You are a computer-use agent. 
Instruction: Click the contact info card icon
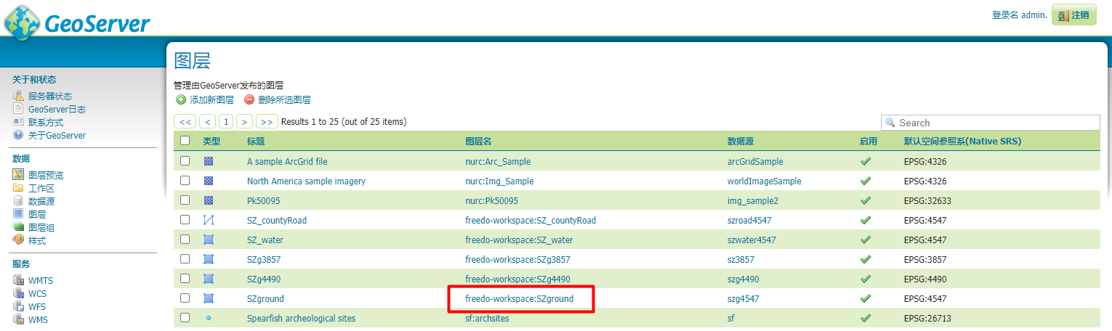click(x=18, y=122)
